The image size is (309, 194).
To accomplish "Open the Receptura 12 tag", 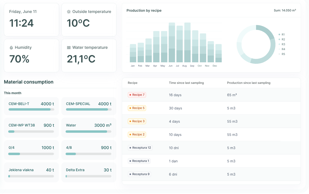I will 140,148.
